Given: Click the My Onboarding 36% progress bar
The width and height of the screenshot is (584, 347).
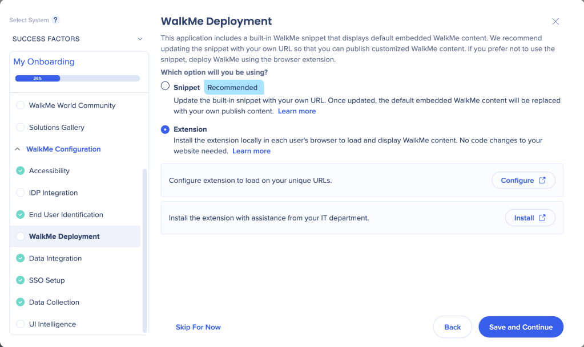Looking at the screenshot, I should (x=77, y=78).
